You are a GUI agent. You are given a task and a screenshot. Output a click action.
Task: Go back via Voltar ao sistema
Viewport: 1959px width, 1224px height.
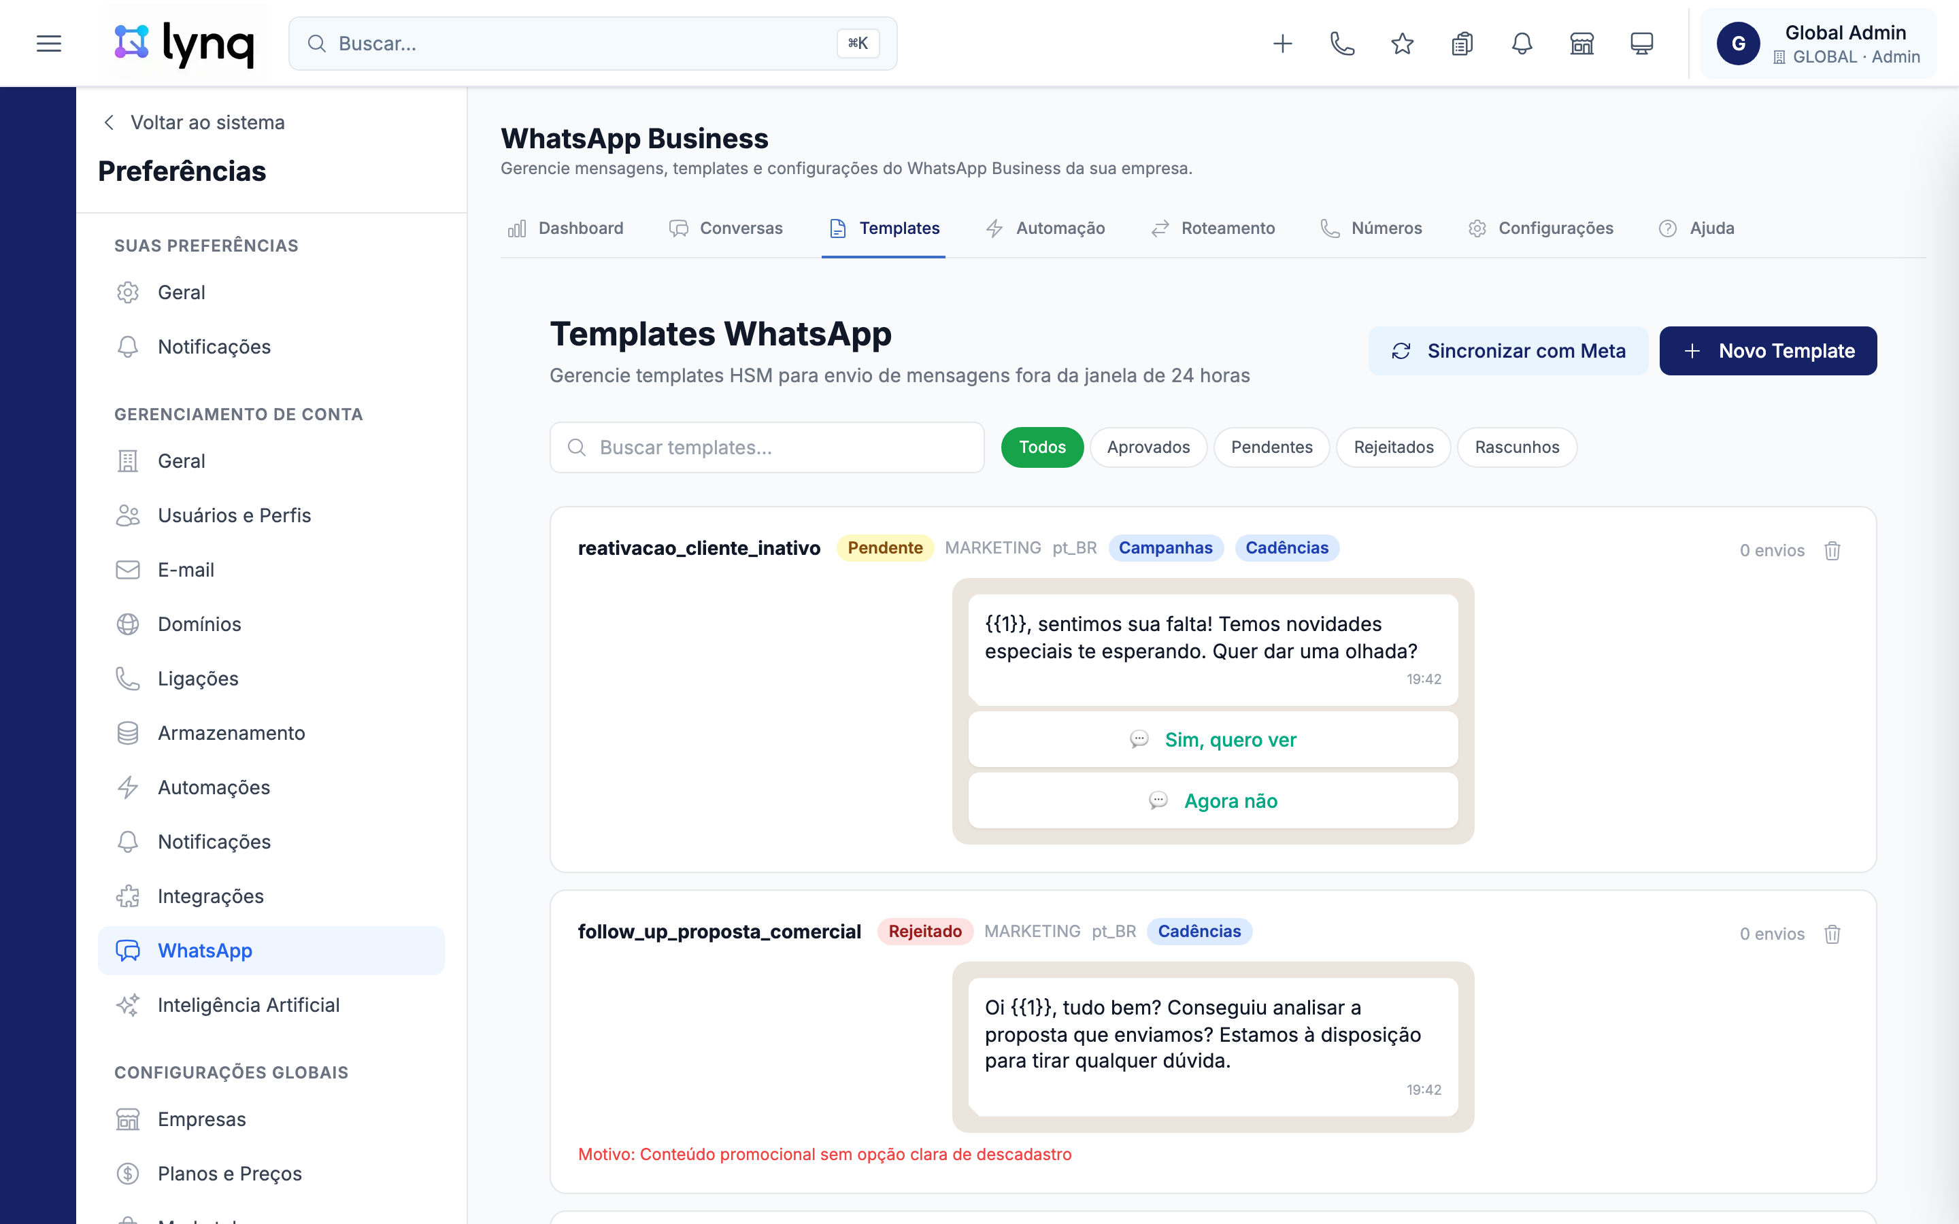point(193,122)
